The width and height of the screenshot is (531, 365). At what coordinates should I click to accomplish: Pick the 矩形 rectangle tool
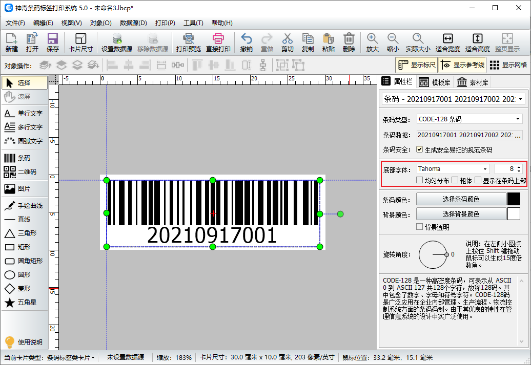point(25,247)
